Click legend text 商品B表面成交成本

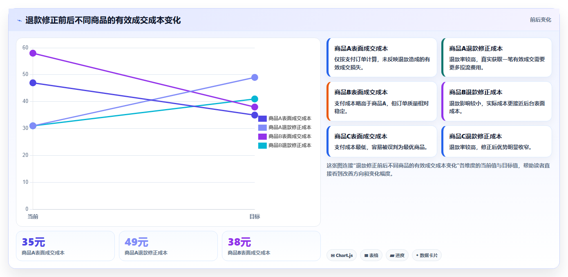click(290, 136)
